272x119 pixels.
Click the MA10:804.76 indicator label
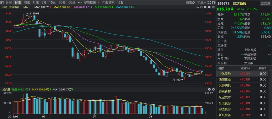(x=63, y=7)
